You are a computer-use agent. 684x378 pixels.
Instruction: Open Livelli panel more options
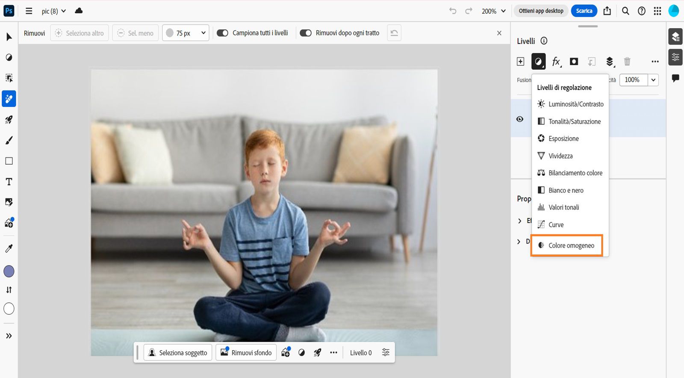[655, 62]
